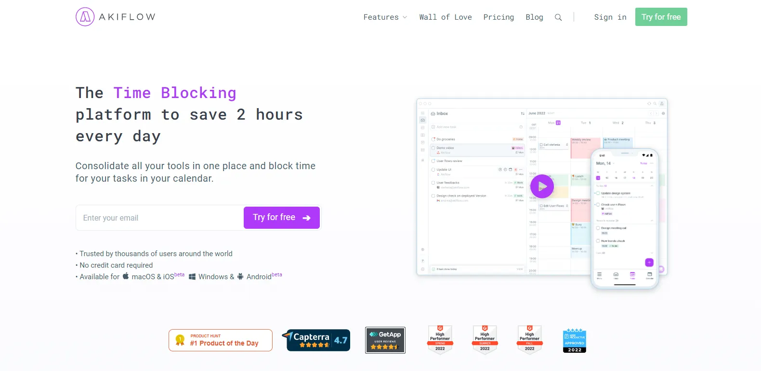Click the High Performer Summer 2022 badge
The width and height of the screenshot is (761, 371).
coord(485,340)
